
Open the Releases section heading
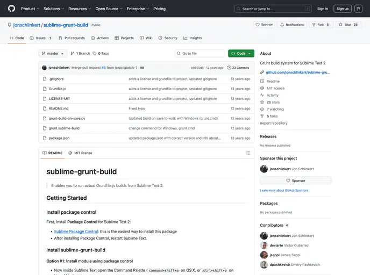tap(268, 136)
